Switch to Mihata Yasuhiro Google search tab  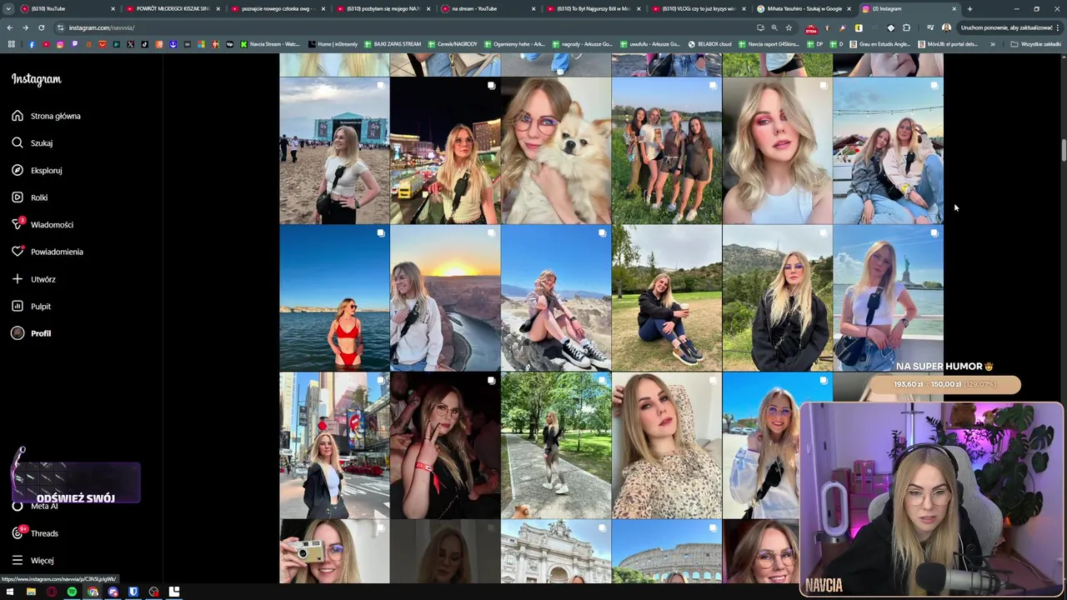point(804,8)
